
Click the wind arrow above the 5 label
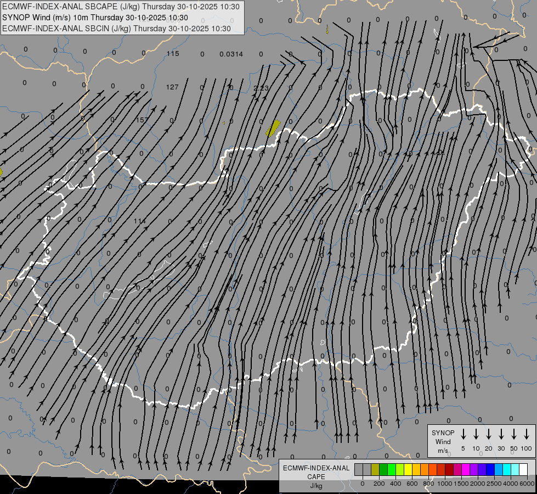[463, 434]
